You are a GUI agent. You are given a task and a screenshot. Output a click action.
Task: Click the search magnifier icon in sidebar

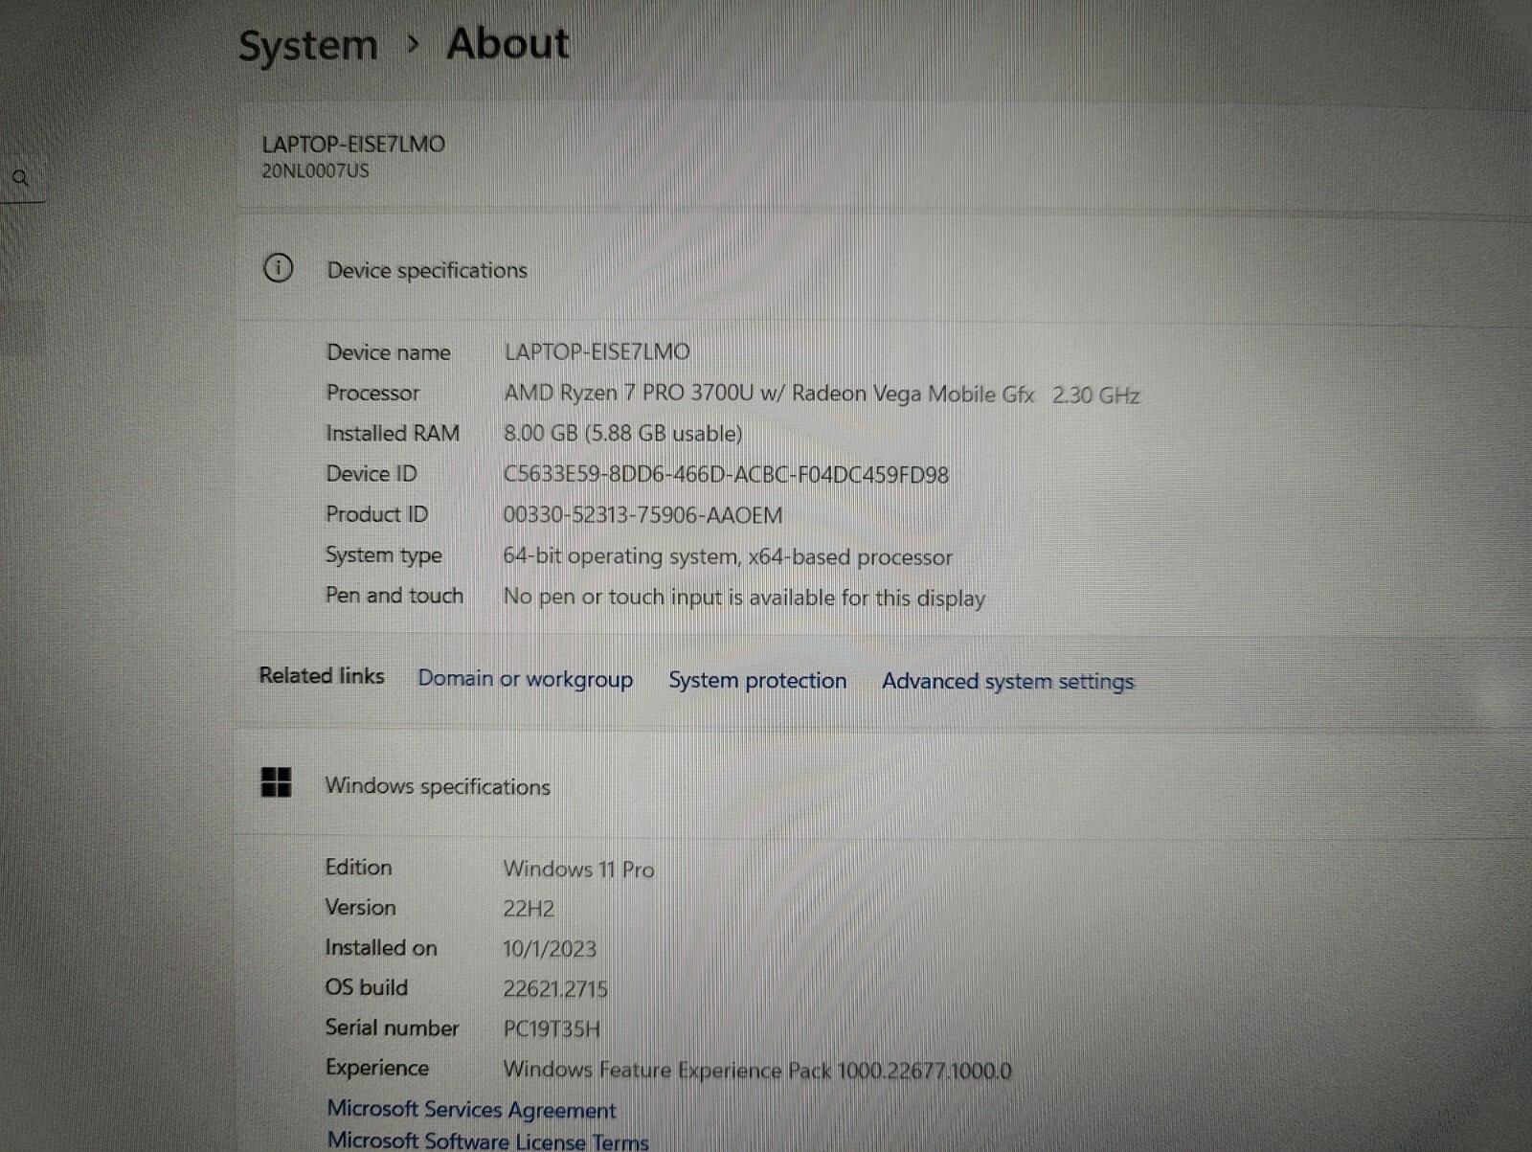pos(20,178)
